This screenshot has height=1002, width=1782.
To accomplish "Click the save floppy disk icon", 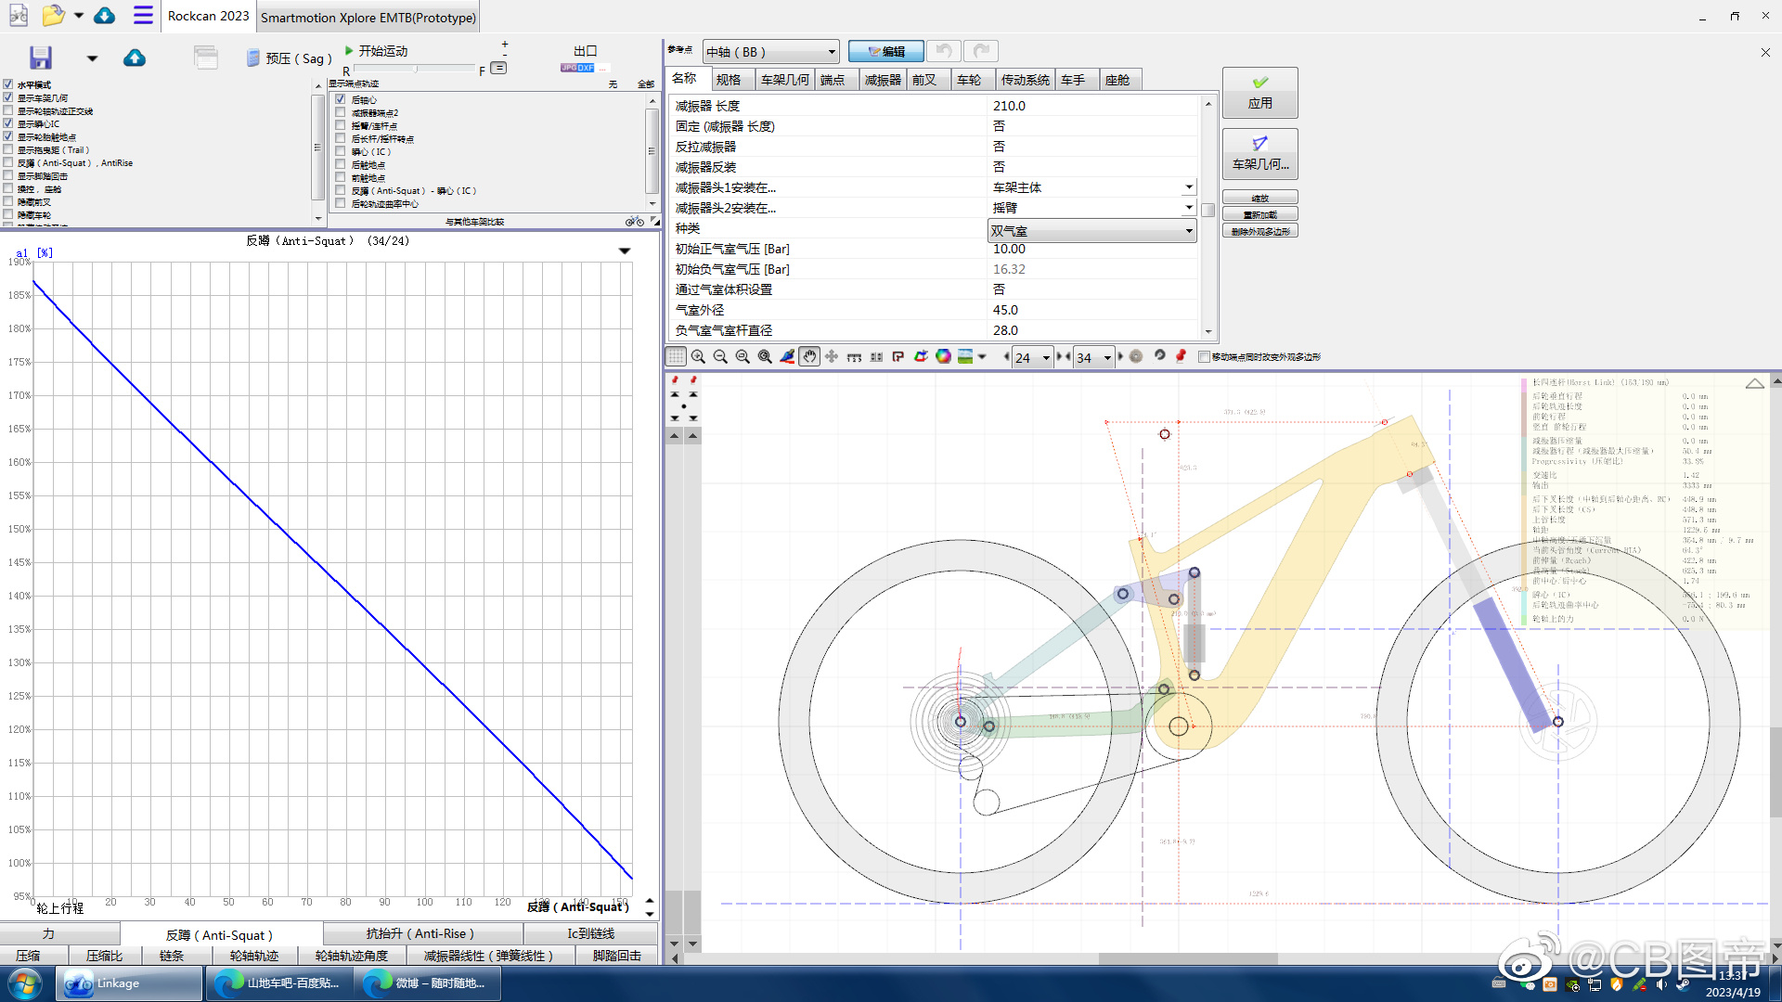I will tap(40, 58).
